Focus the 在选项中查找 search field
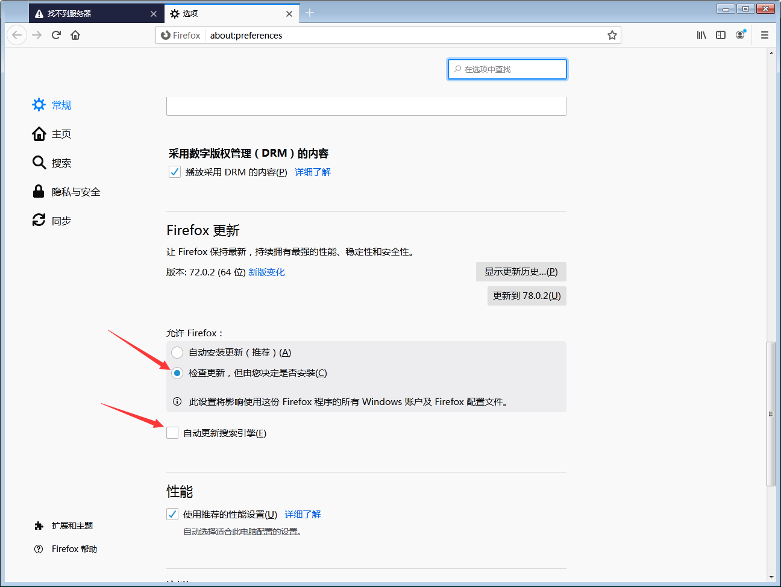The image size is (781, 587). coord(507,69)
